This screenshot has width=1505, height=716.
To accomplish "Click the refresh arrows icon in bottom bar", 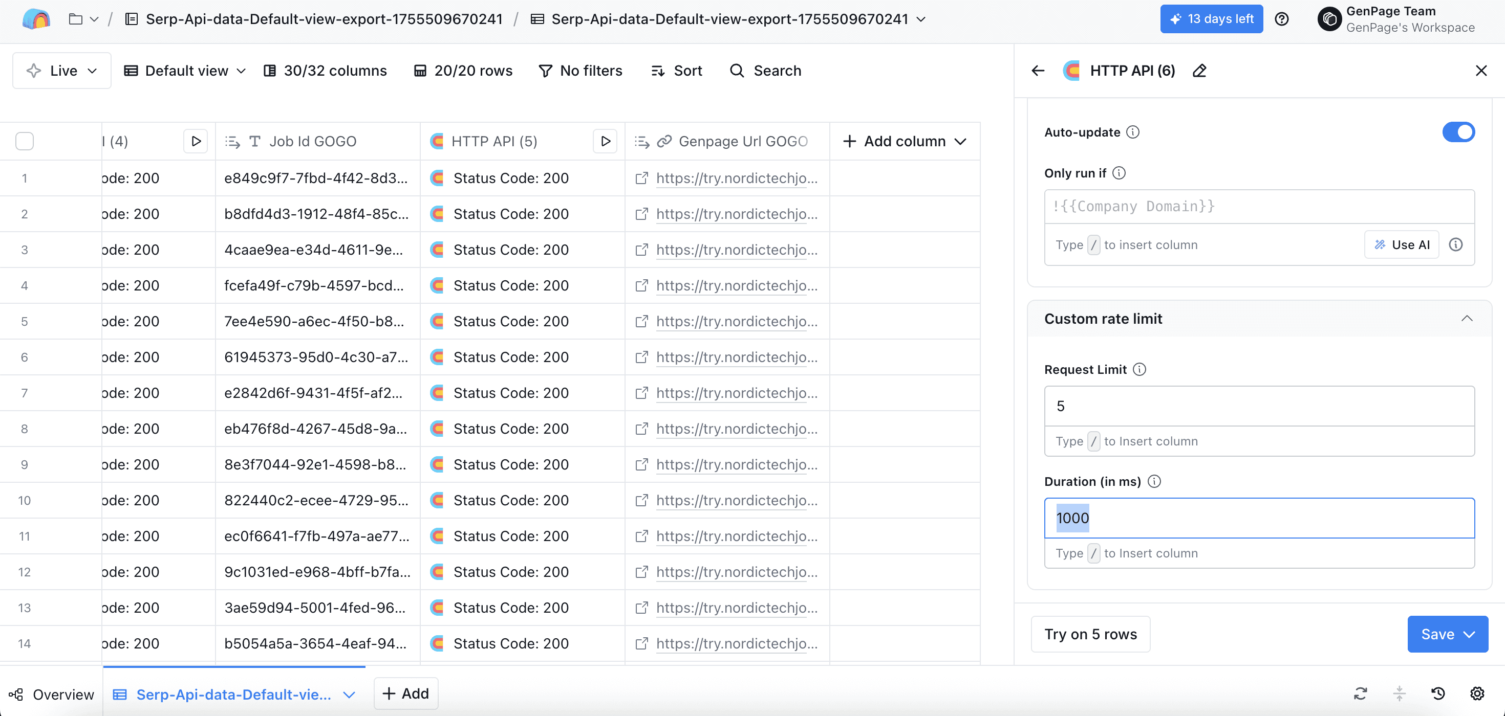I will point(1360,693).
